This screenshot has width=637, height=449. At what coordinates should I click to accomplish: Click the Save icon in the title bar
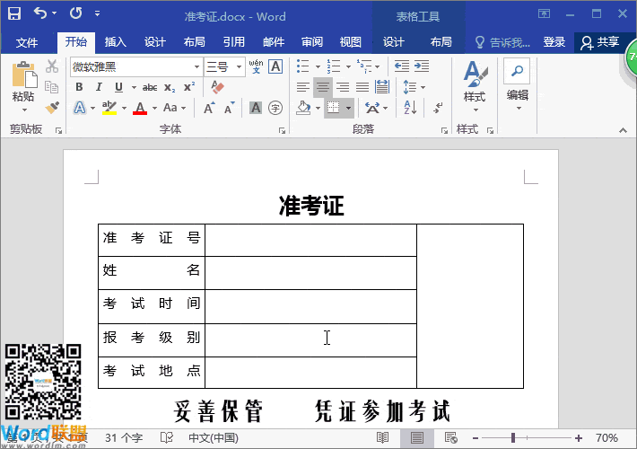point(14,14)
